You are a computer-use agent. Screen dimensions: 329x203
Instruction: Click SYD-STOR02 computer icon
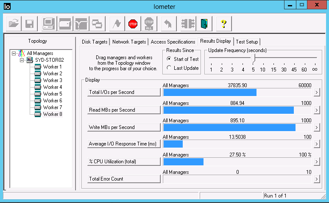tap(30, 60)
